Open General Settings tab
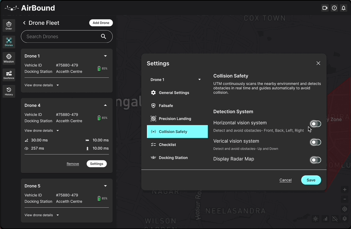351x229 pixels. click(x=177, y=93)
